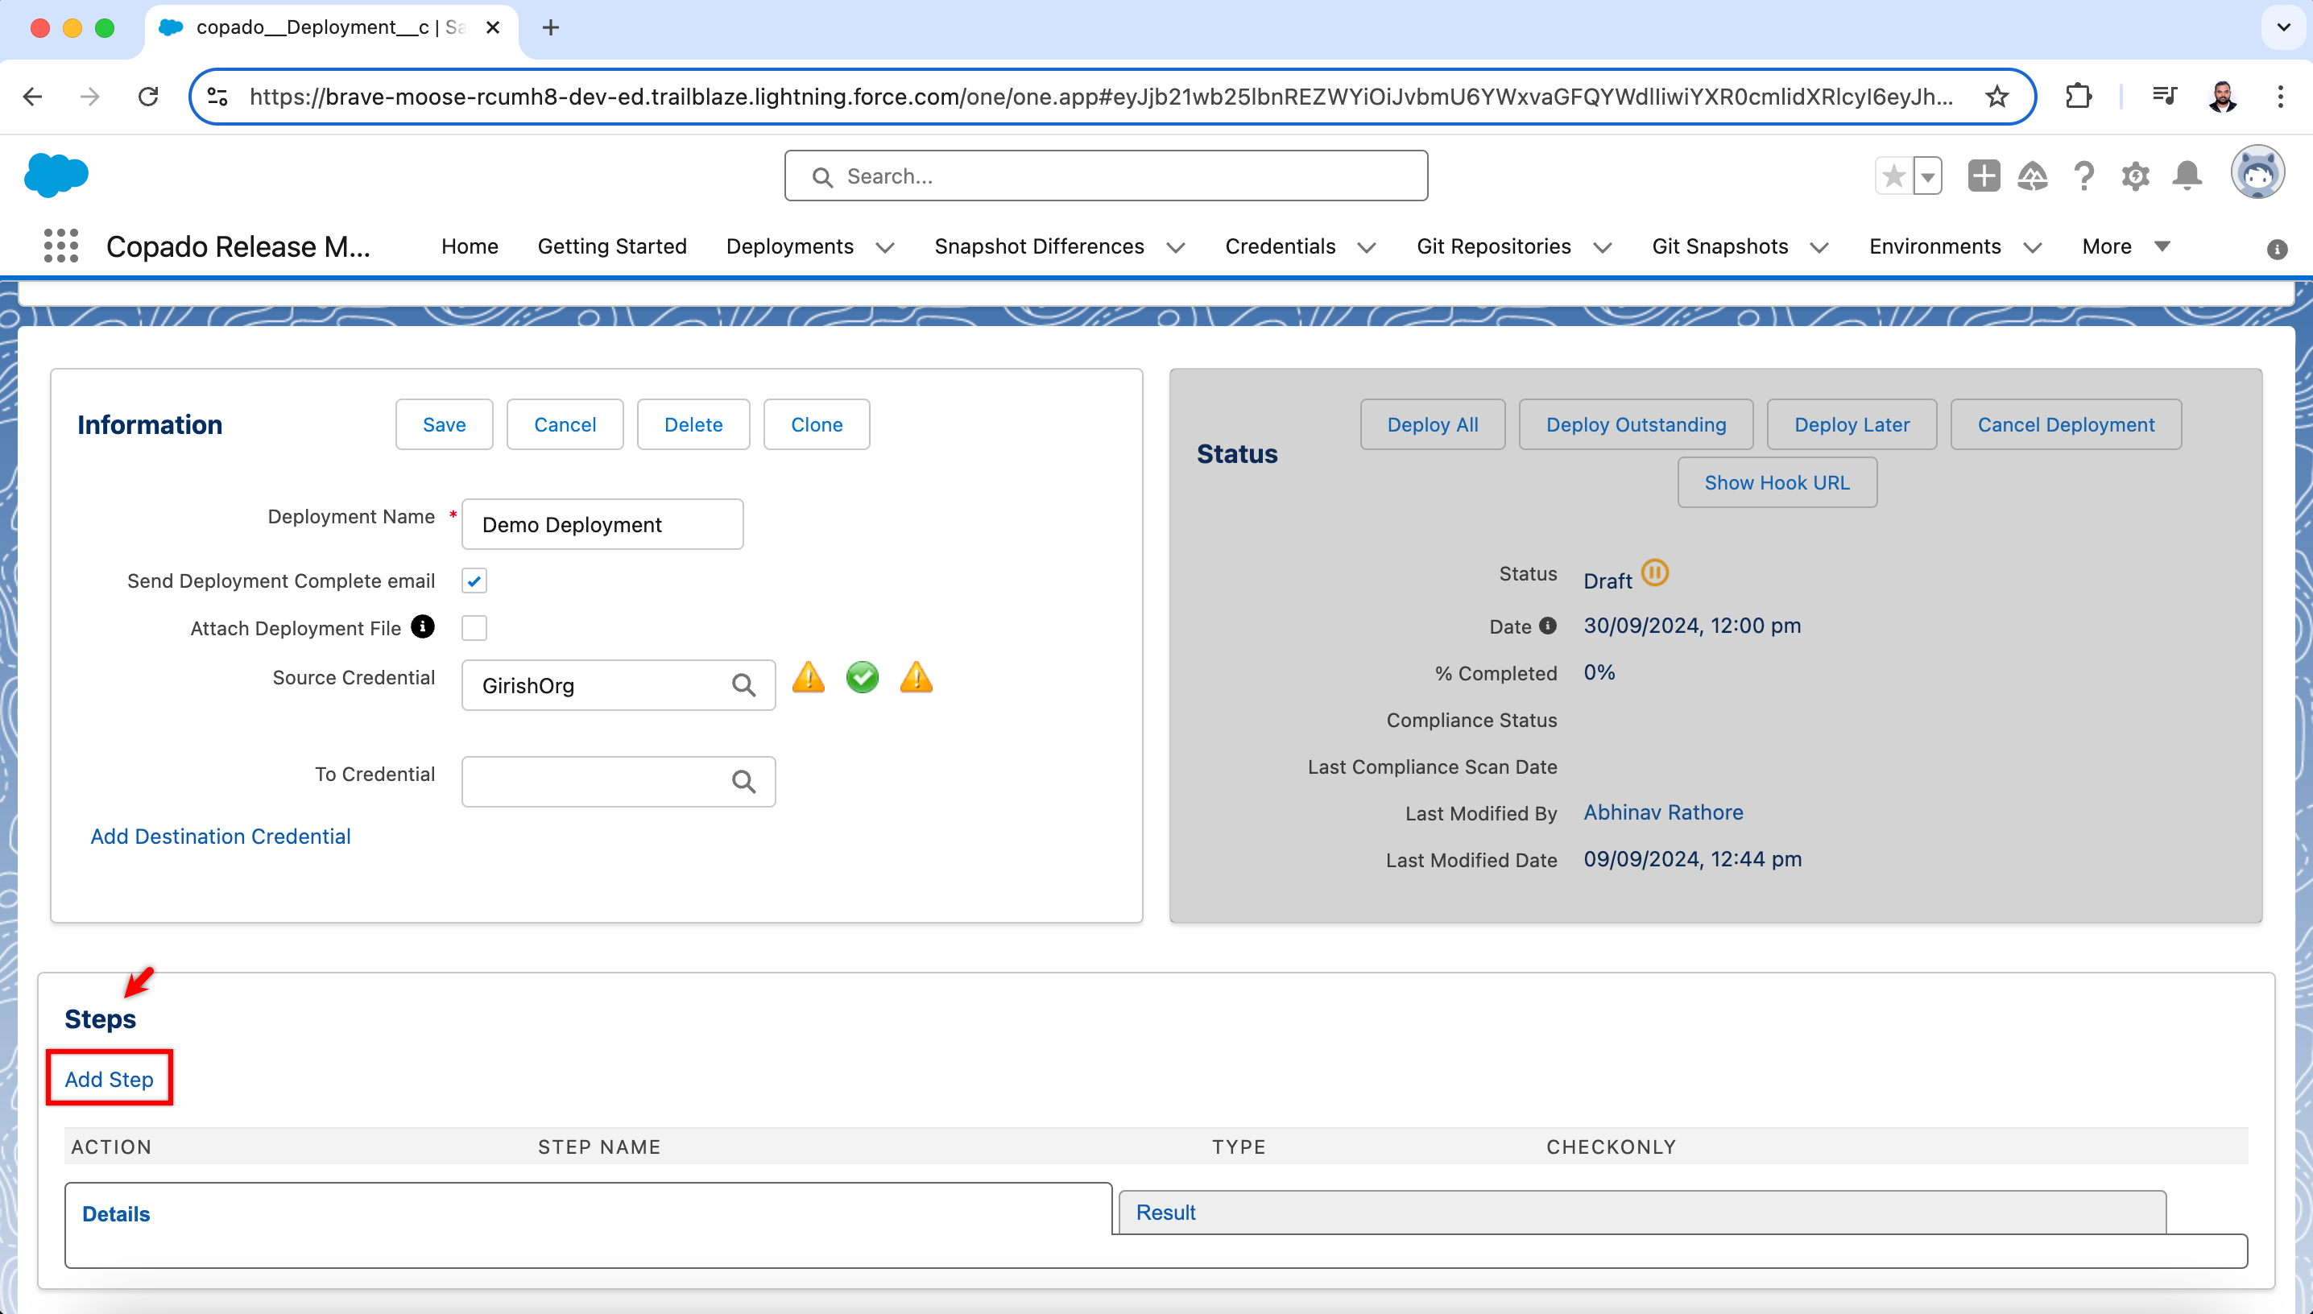The height and width of the screenshot is (1314, 2313).
Task: Open the notifications bell
Action: (2187, 175)
